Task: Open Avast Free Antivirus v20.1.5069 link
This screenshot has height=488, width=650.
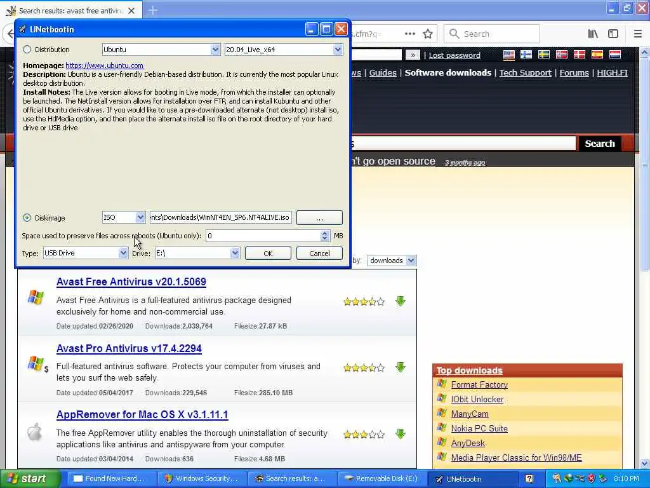Action: (131, 281)
